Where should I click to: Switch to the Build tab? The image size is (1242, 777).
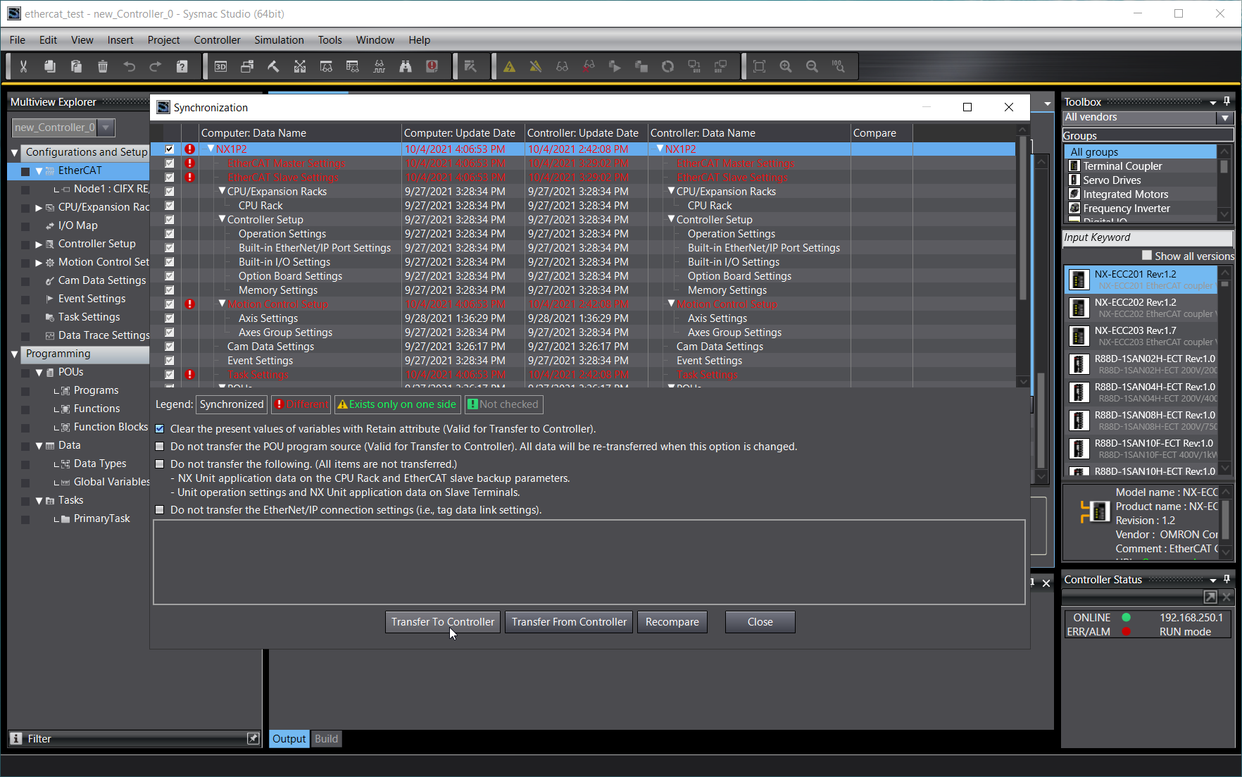click(x=326, y=738)
